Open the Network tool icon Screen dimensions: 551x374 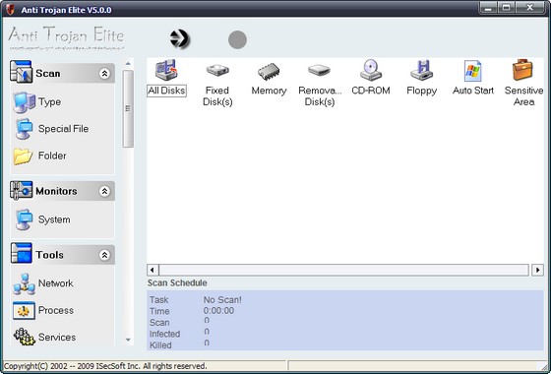(x=24, y=284)
